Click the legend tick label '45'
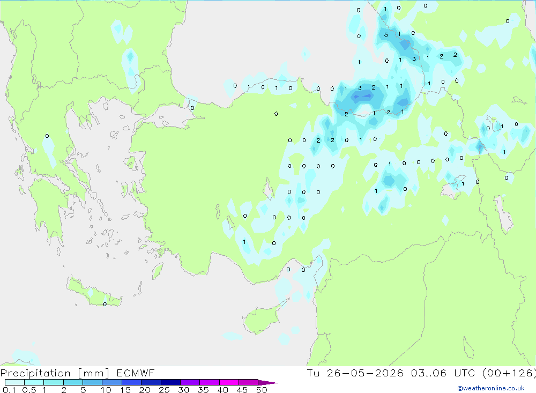 click(242, 390)
